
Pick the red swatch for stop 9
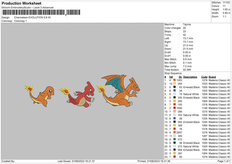click(175, 108)
